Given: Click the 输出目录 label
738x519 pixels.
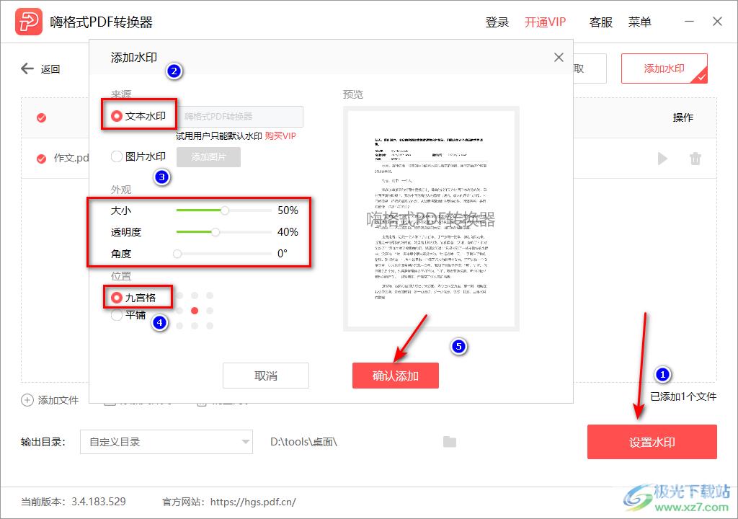Looking at the screenshot, I should 43,442.
